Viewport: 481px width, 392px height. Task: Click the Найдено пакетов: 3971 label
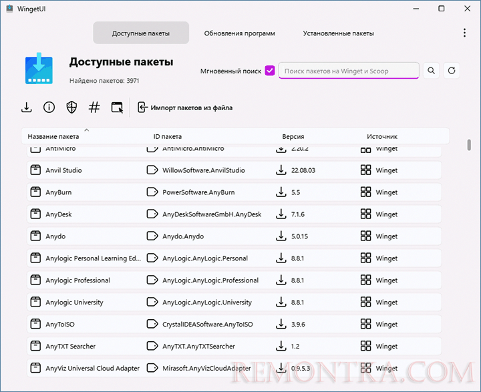point(104,81)
